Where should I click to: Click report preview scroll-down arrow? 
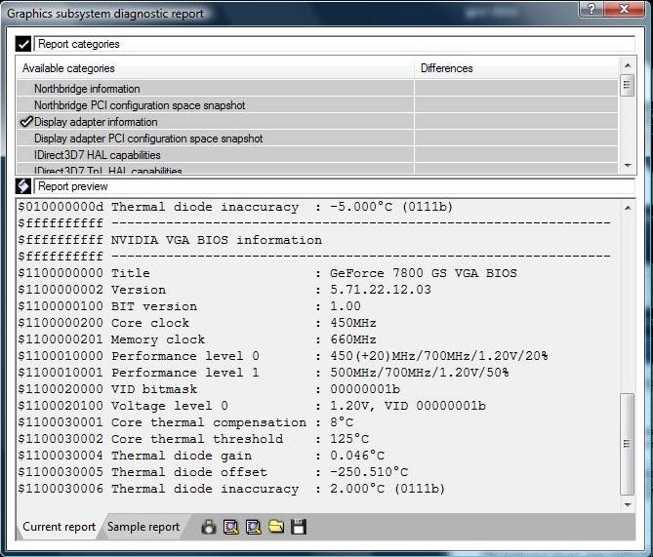coord(628,505)
